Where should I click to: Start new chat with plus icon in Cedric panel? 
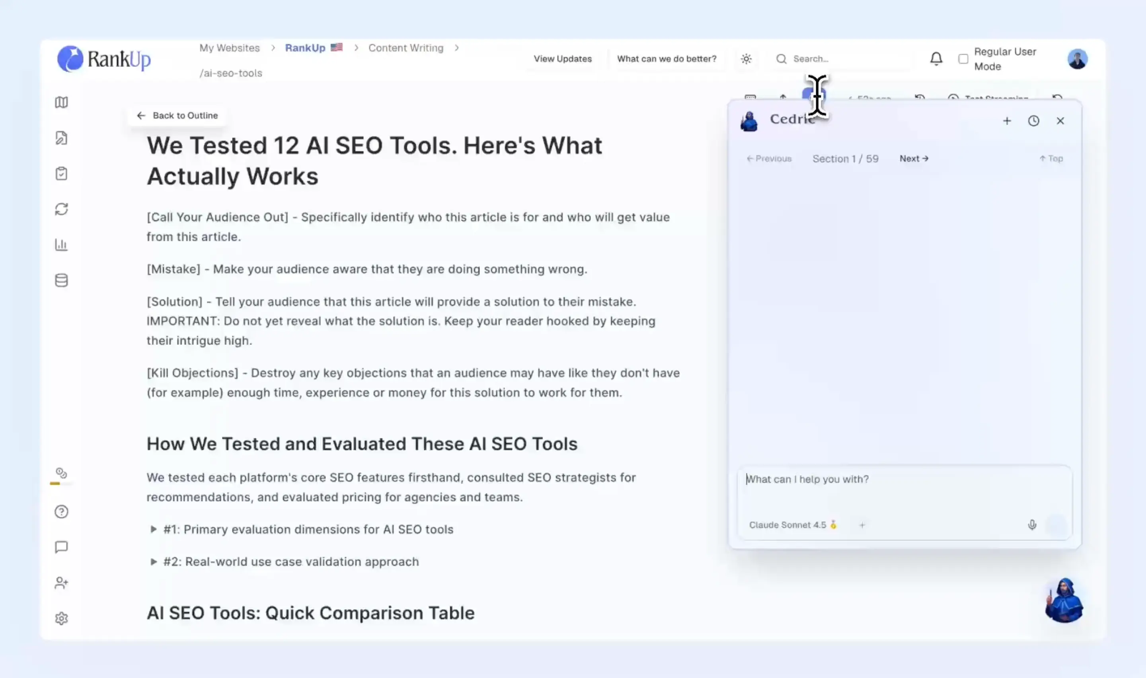[x=1007, y=120]
